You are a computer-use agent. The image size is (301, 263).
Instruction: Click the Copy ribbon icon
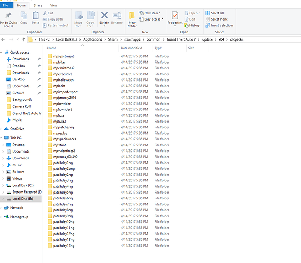point(24,15)
